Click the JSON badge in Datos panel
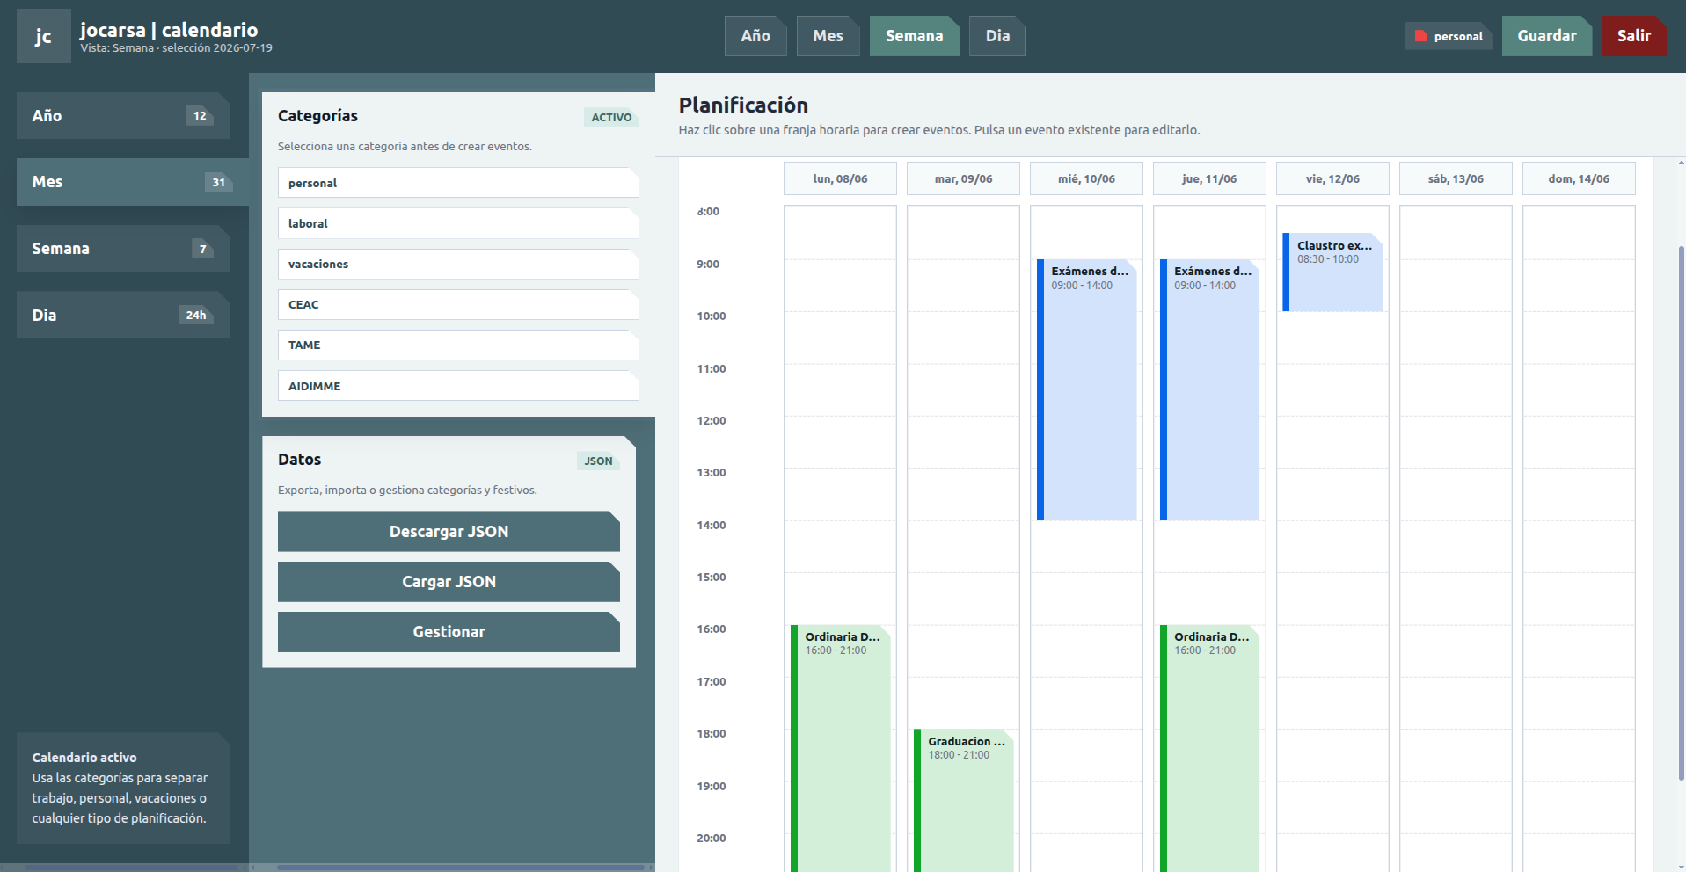The height and width of the screenshot is (872, 1686). pos(598,461)
